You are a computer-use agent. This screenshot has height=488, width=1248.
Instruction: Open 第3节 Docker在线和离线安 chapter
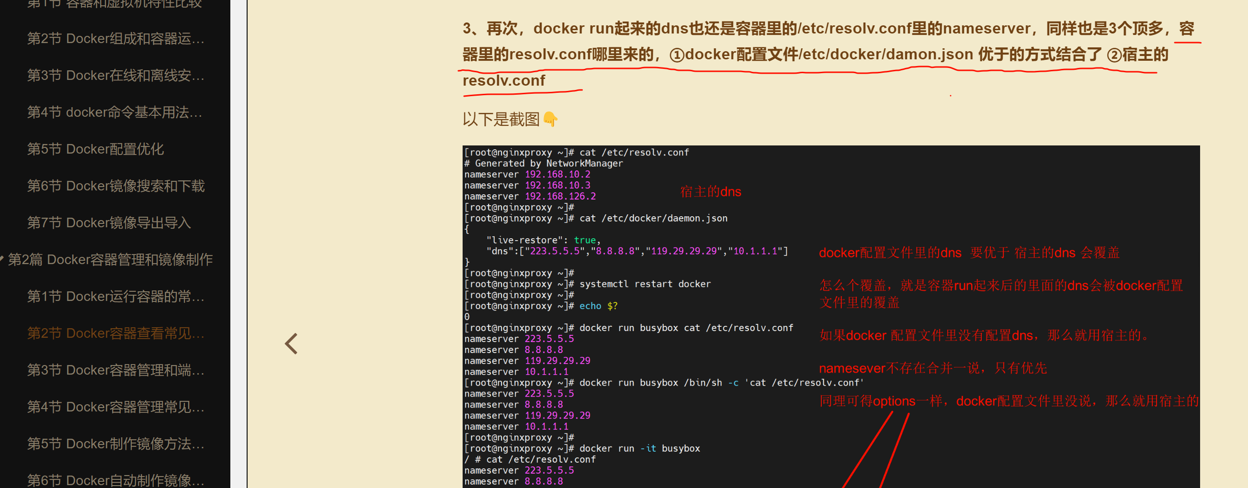click(x=115, y=75)
